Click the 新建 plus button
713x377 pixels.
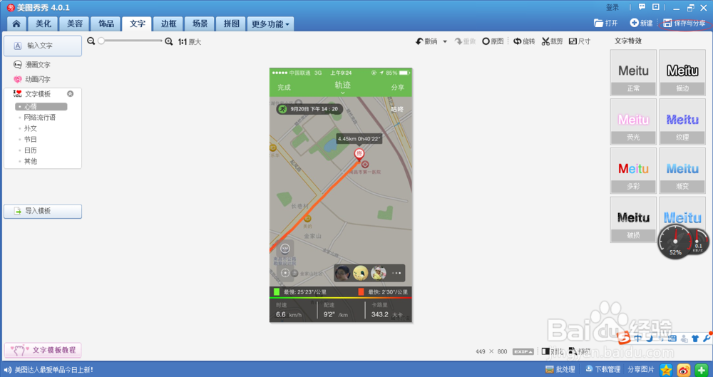click(641, 23)
